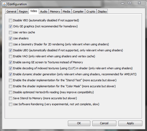Toggle Disable UBO checkbox

(10, 50)
